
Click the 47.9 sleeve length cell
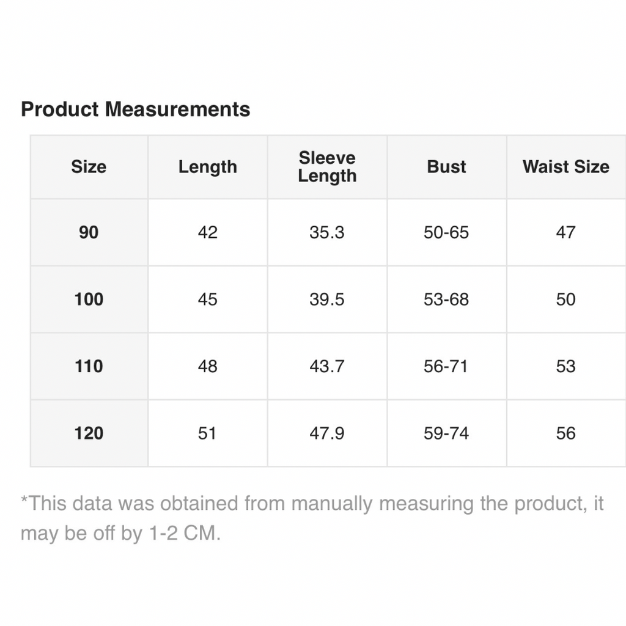click(x=327, y=433)
